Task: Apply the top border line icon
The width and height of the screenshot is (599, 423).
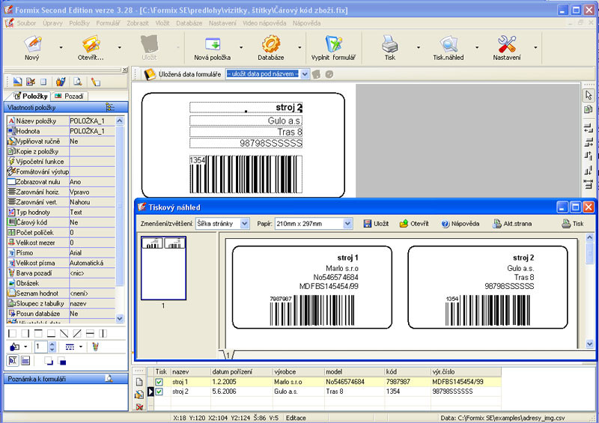Action: tap(38, 334)
